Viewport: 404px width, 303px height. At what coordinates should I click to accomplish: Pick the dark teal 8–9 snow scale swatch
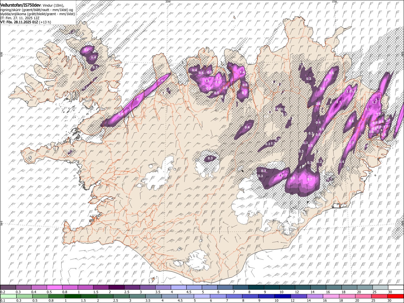256,288
